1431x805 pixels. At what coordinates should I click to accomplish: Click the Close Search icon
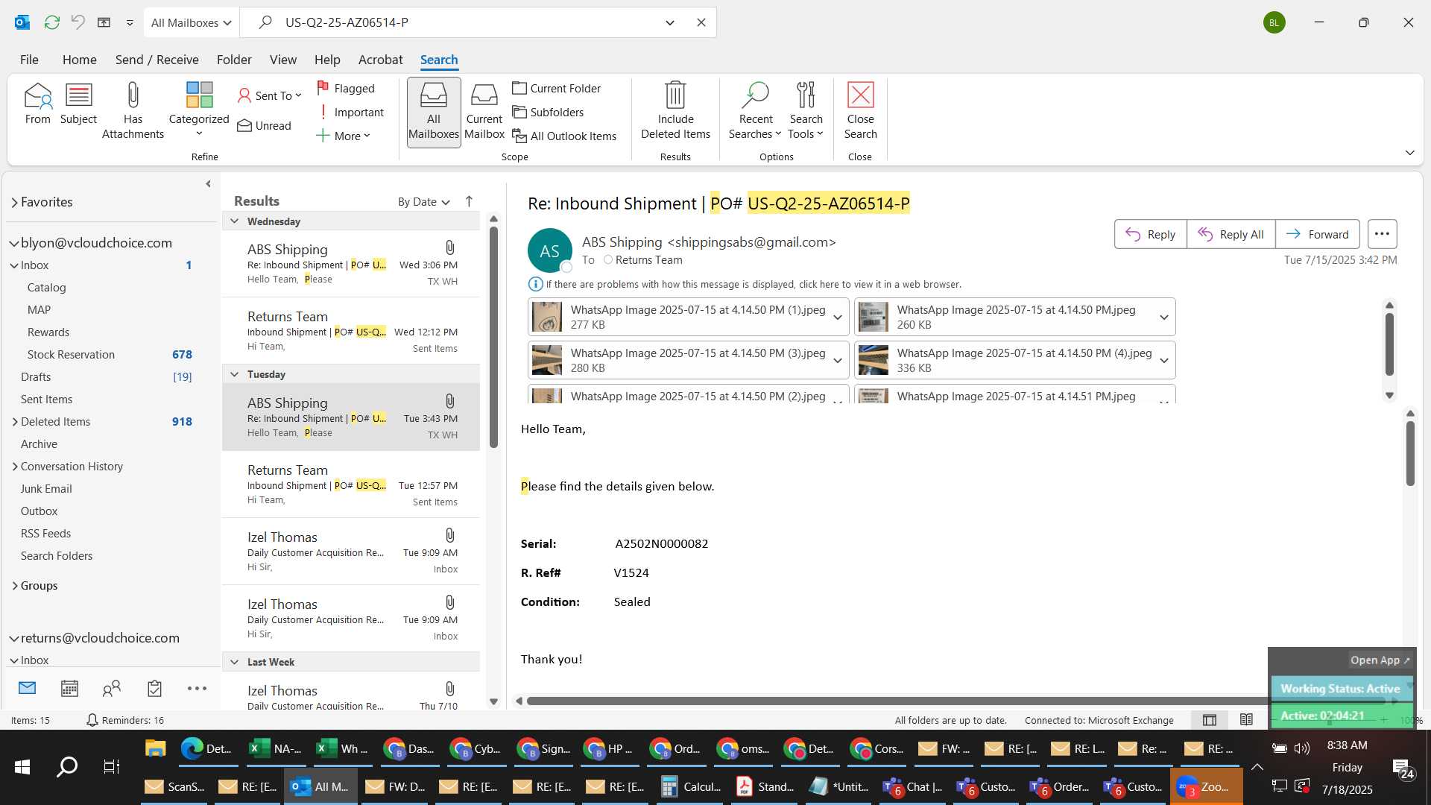tap(860, 110)
